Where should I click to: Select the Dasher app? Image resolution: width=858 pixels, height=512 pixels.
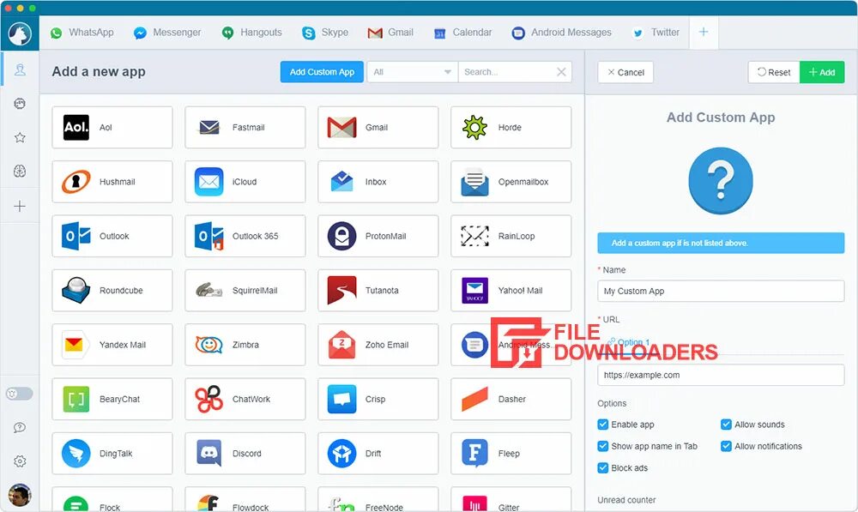click(x=511, y=399)
